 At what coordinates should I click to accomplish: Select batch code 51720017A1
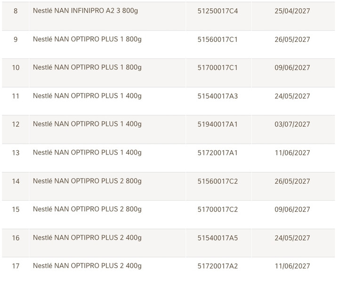pyautogui.click(x=218, y=153)
